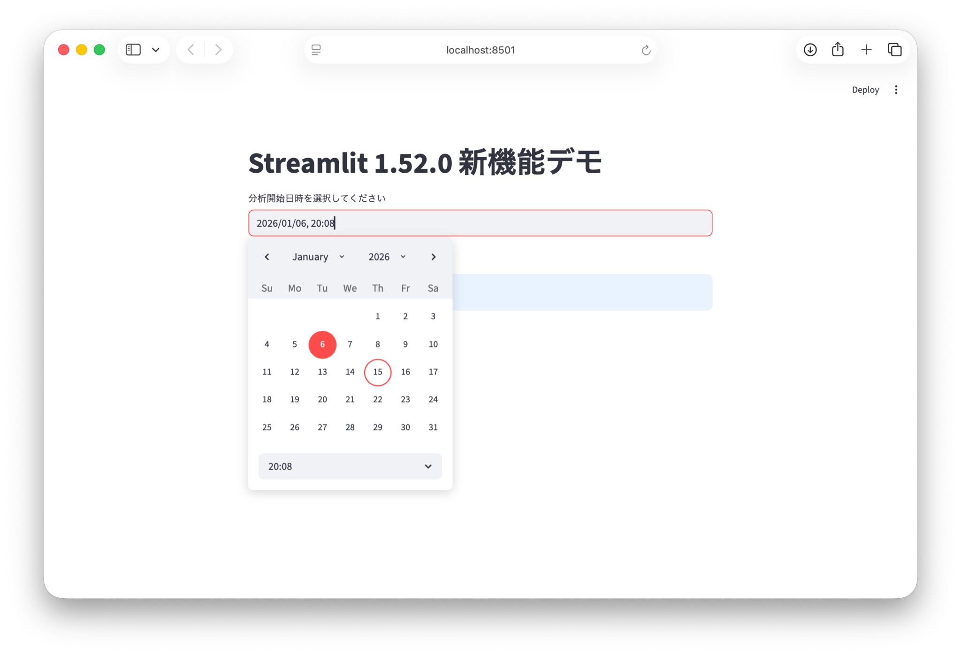
Task: Open the three-dot Streamlit menu
Action: click(x=896, y=90)
